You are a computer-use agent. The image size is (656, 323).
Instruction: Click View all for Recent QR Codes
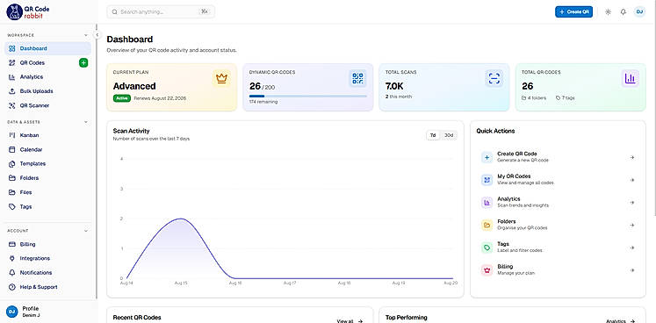point(350,321)
